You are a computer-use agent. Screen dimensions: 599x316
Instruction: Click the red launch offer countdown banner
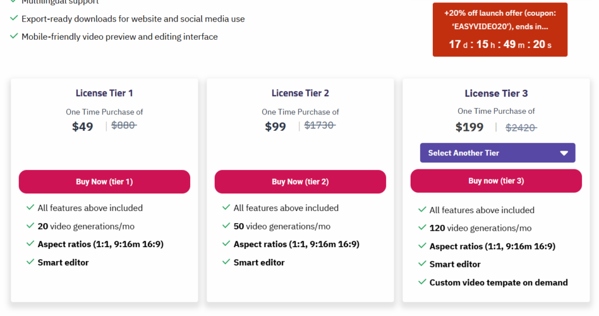point(500,30)
